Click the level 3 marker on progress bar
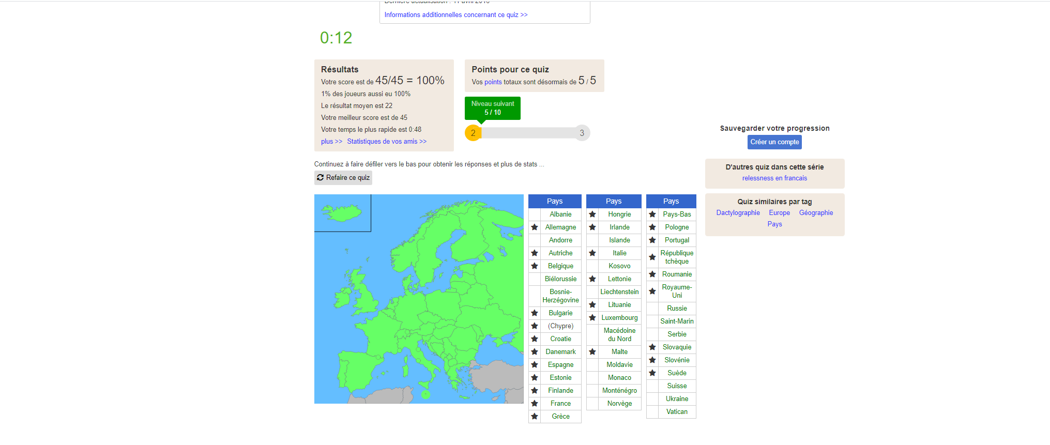Screen dimensions: 1050x445 [x=582, y=133]
